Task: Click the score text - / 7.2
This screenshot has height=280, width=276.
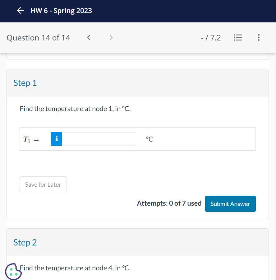Action: click(x=211, y=38)
